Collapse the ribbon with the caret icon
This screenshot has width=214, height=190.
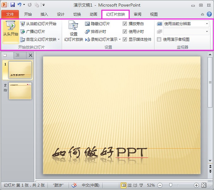202,14
